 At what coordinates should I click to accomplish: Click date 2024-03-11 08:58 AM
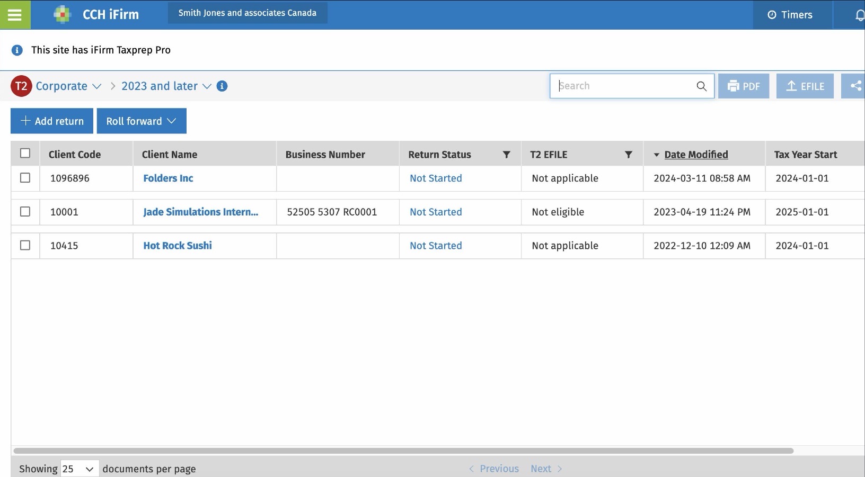tap(702, 178)
